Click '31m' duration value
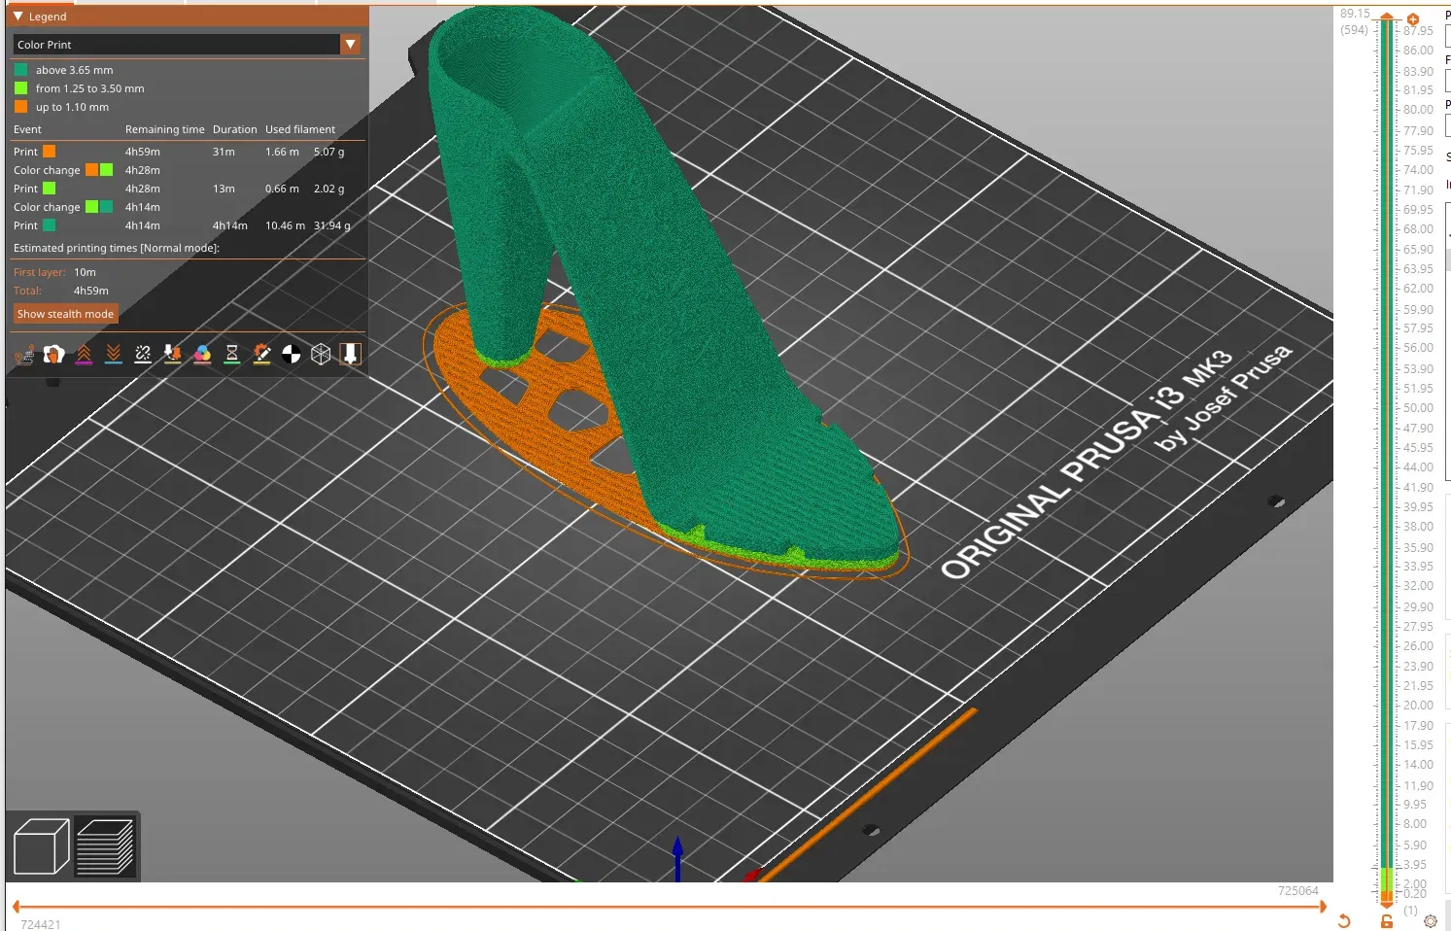Viewport: 1451px width, 931px height. coord(224,152)
